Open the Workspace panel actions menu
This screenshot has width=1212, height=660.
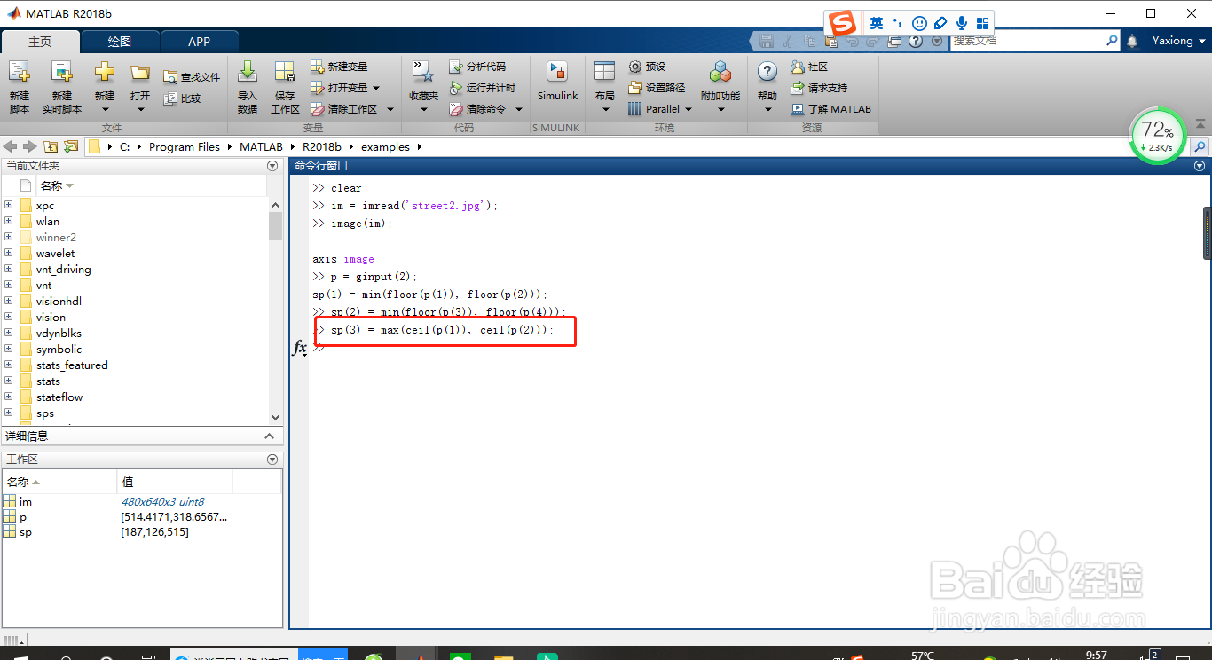[x=272, y=460]
